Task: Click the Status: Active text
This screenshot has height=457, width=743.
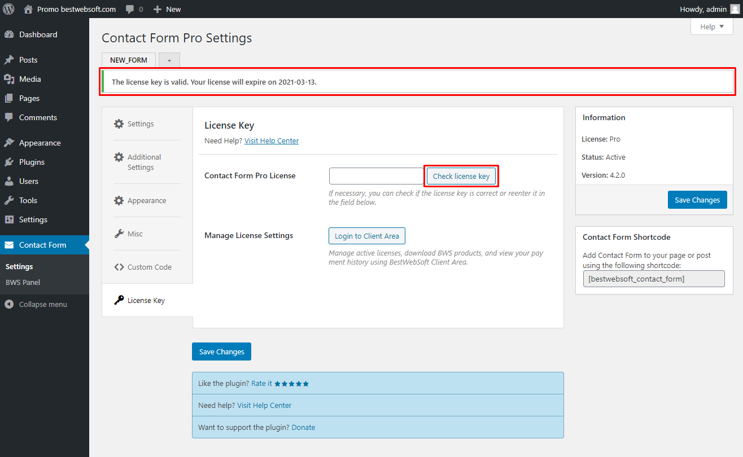Action: pyautogui.click(x=604, y=157)
